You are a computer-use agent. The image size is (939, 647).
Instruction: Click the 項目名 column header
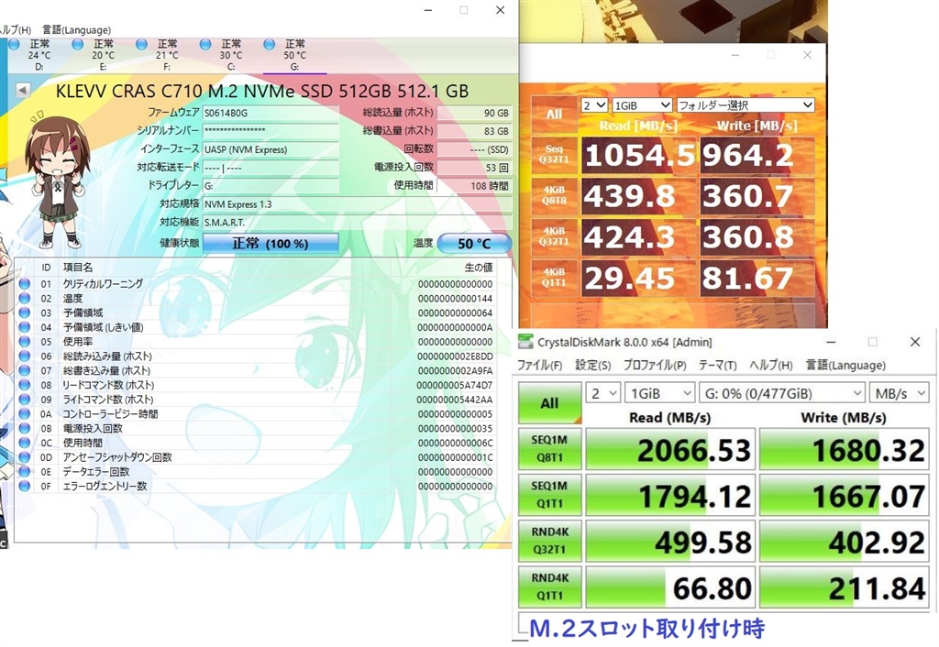coord(78,267)
